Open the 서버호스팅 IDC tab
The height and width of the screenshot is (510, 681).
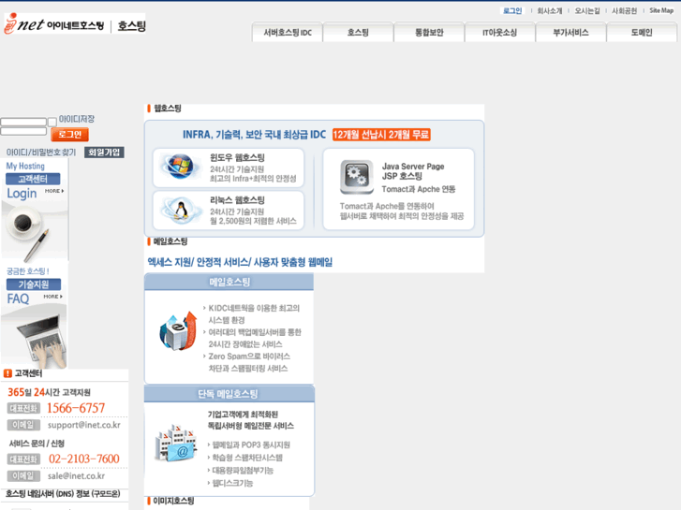click(288, 33)
